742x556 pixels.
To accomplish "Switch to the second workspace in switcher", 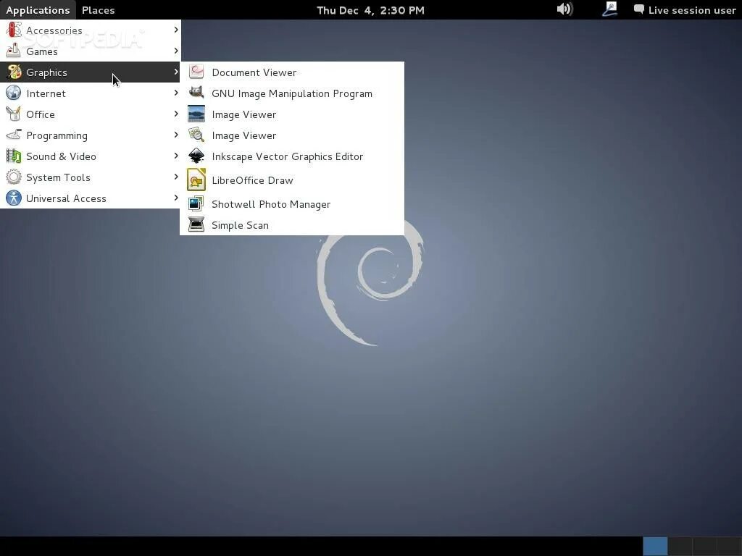I will coord(680,547).
